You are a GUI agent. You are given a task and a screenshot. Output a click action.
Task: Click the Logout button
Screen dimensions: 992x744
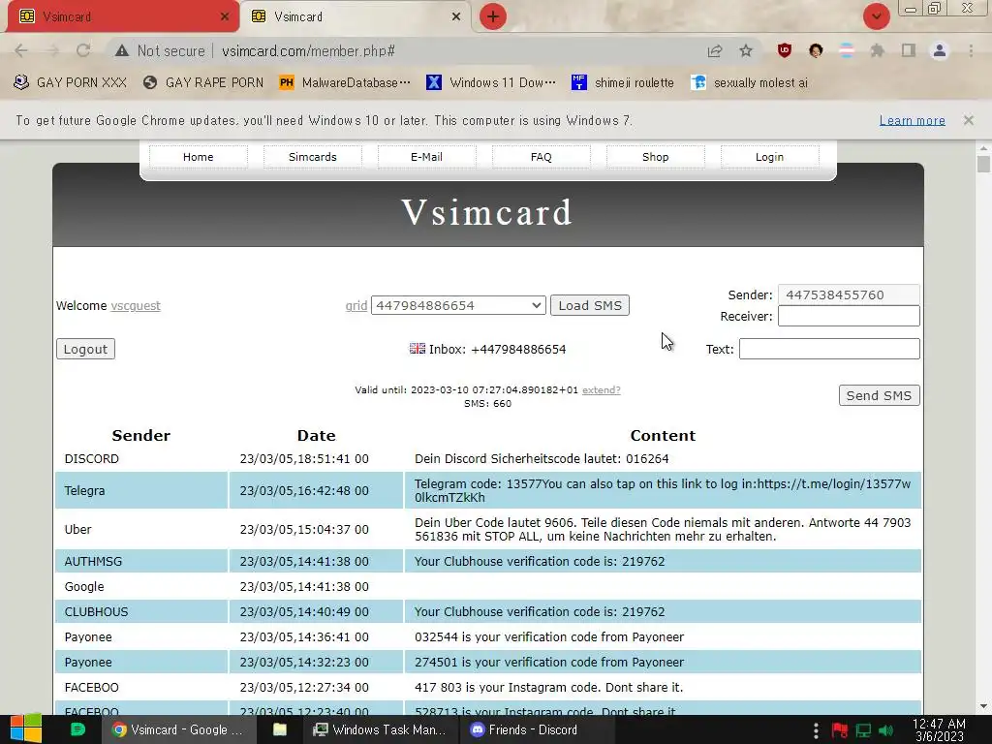pyautogui.click(x=85, y=349)
